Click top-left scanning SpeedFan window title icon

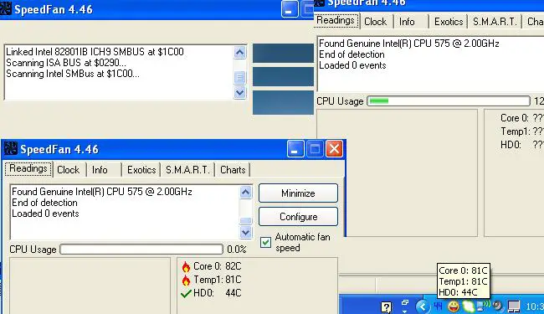click(6, 8)
